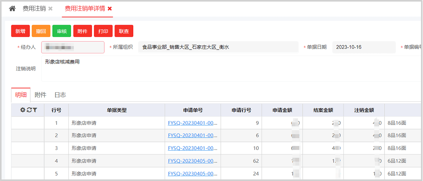The width and height of the screenshot is (423, 181).
Task: Click the 单据日期 field showing 2023-10-16
Action: pyautogui.click(x=363, y=47)
